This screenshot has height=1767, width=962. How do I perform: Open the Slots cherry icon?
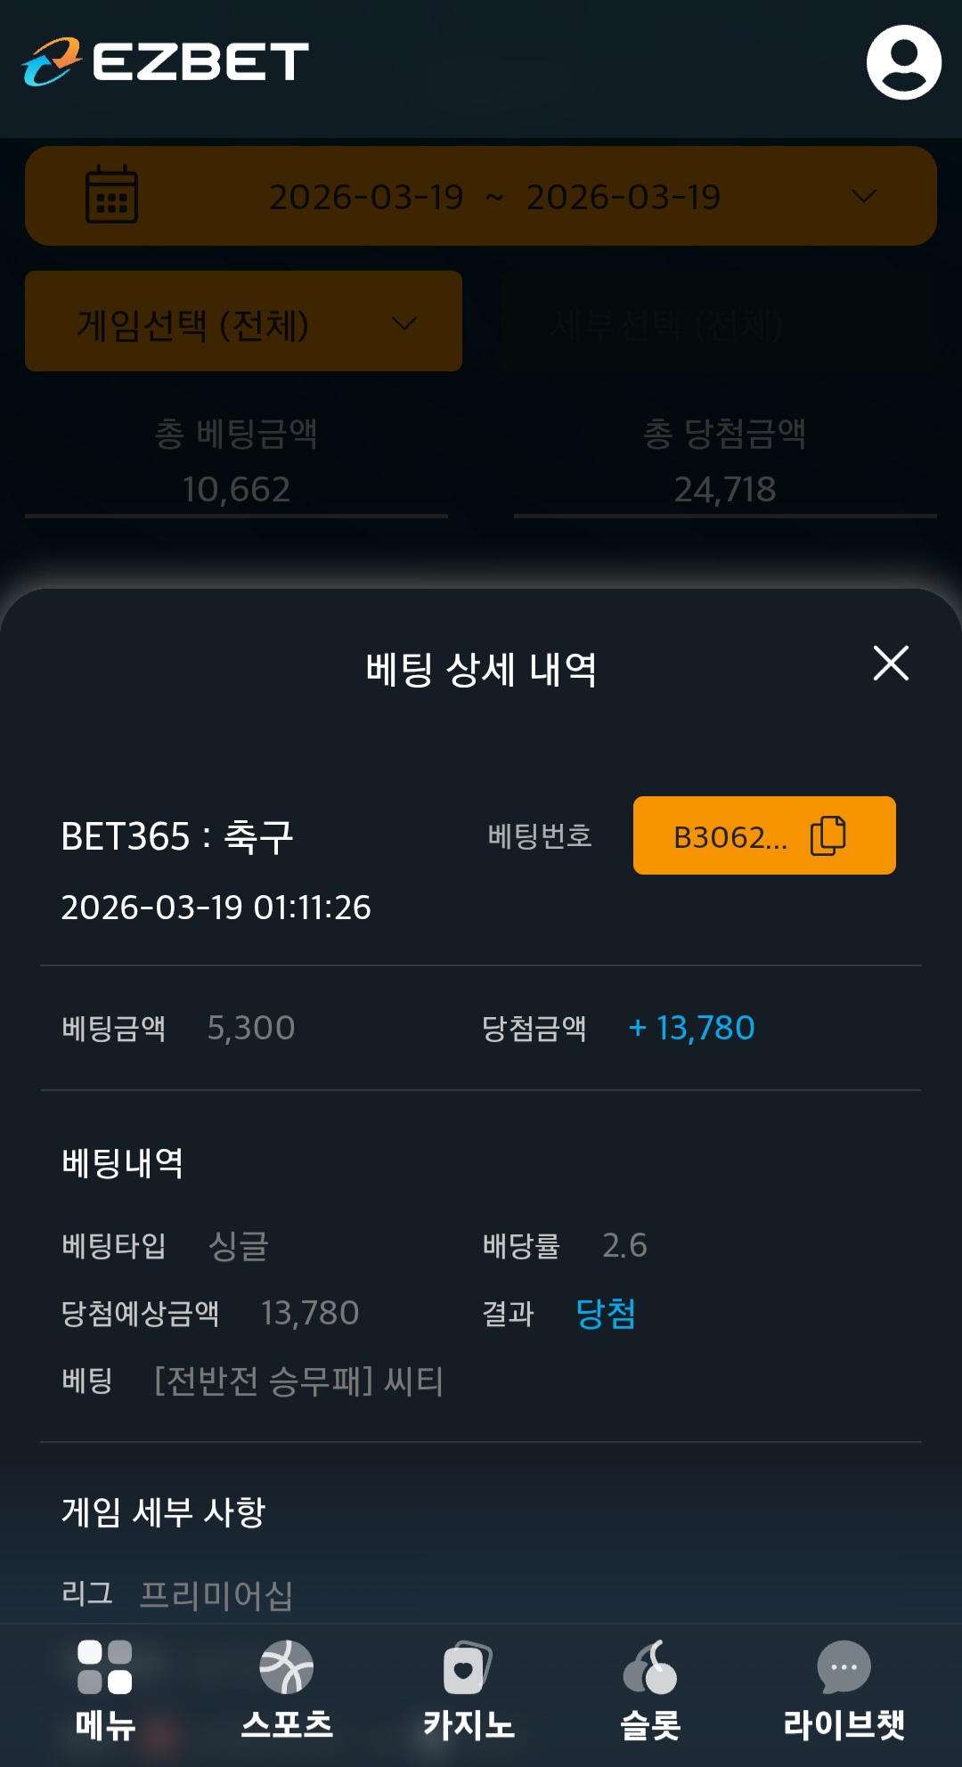point(650,1666)
